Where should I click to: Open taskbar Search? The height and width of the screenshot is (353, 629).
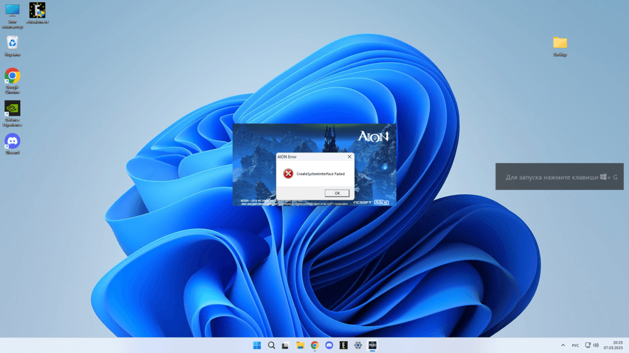click(272, 345)
